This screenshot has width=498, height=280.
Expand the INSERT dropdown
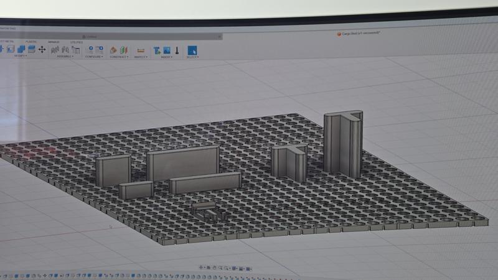point(167,57)
